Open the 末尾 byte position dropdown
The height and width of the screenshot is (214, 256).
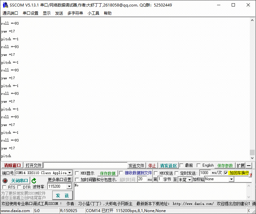(x=189, y=180)
